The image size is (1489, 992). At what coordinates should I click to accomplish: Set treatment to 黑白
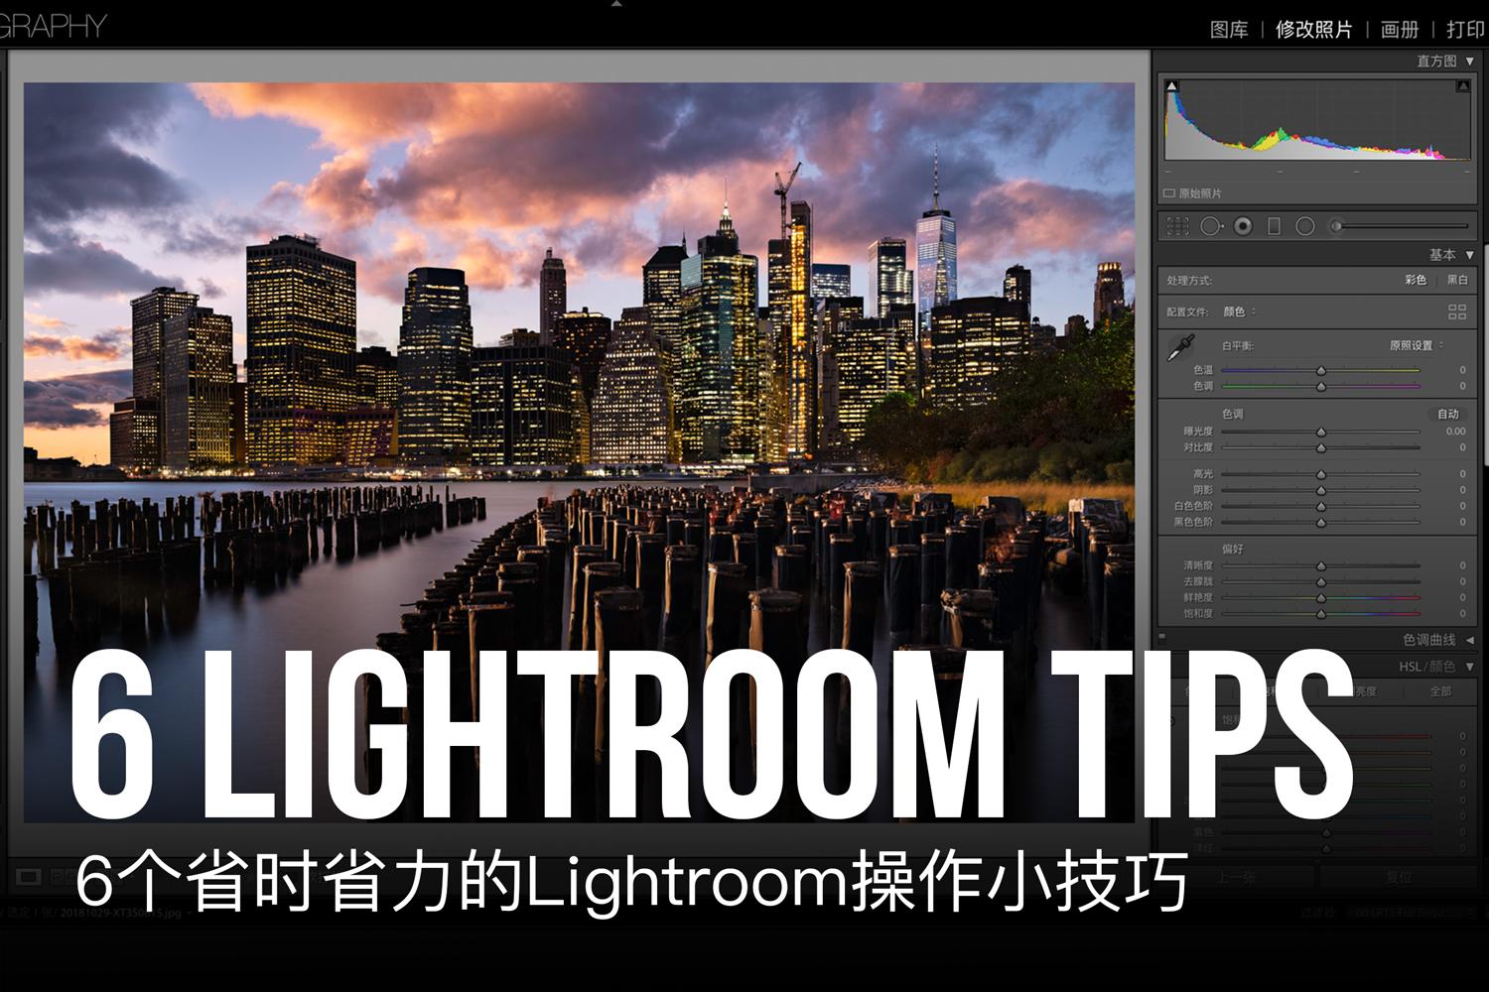coord(1457,280)
